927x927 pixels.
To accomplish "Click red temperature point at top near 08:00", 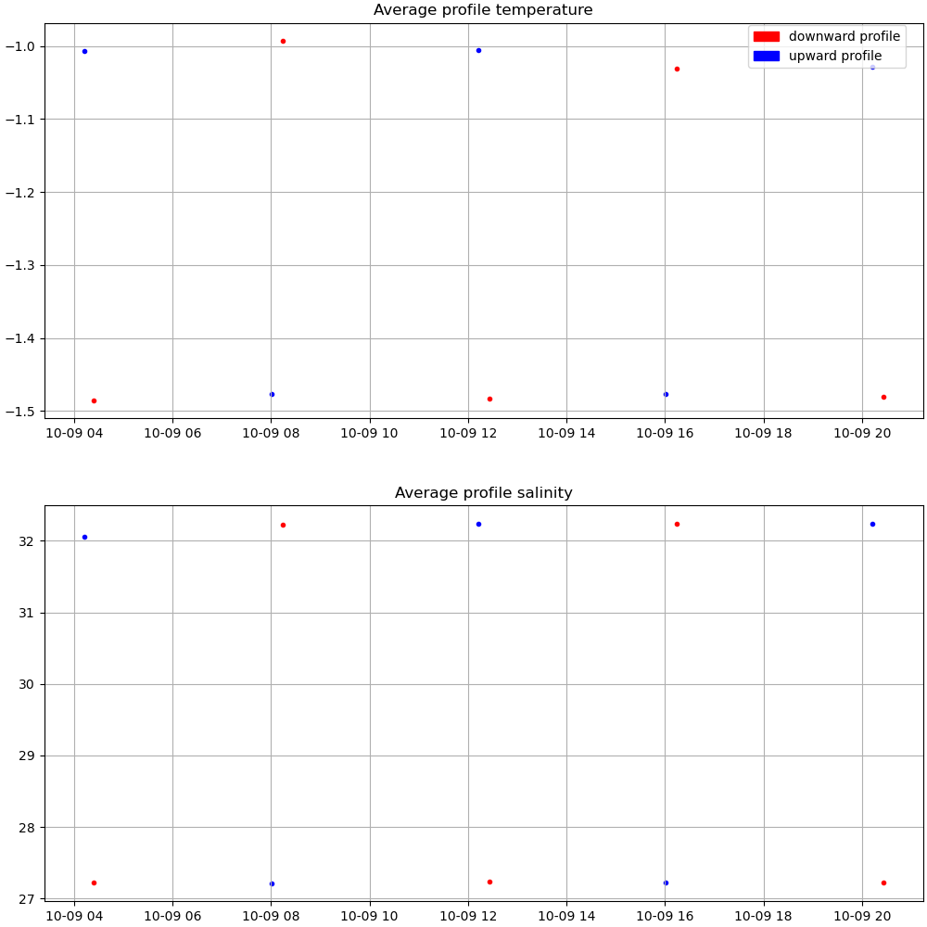I will (x=283, y=41).
